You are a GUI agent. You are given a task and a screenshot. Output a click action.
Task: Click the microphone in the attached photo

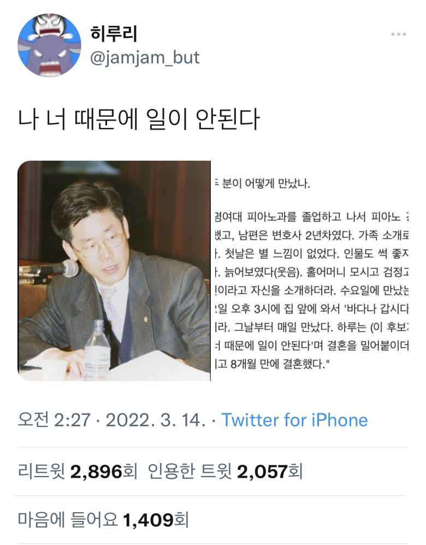pos(51,269)
